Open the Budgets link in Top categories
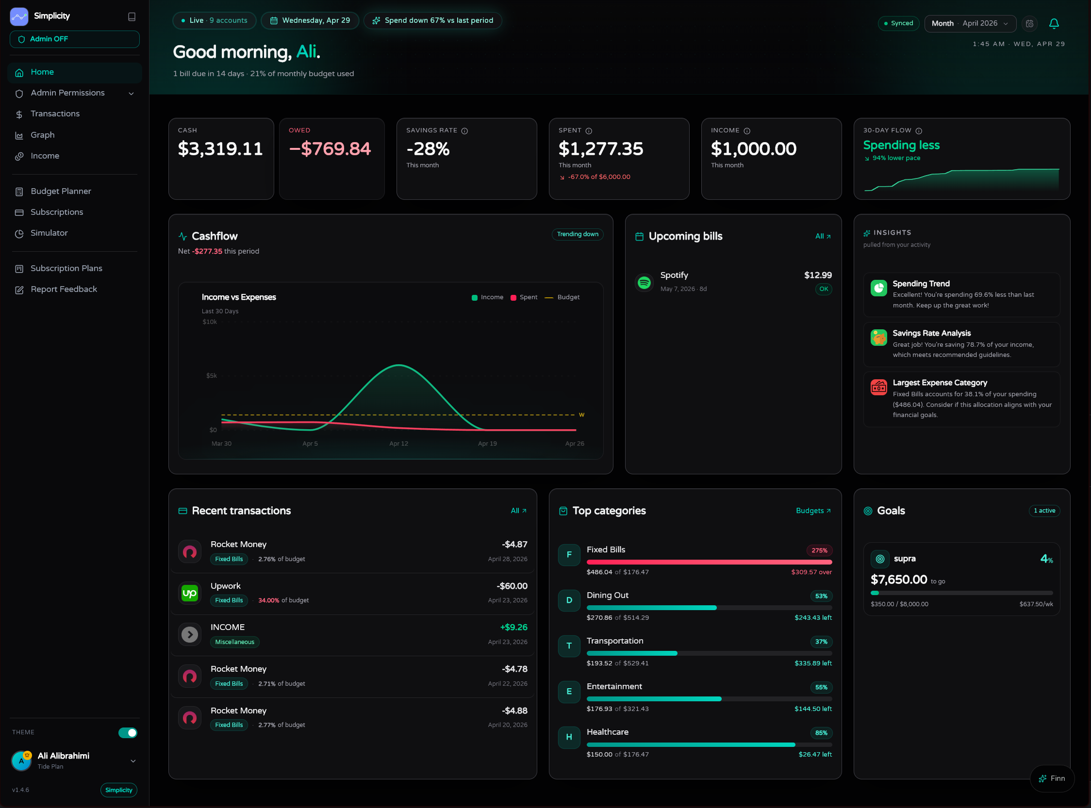Screen dimensions: 1091x808 pos(813,511)
